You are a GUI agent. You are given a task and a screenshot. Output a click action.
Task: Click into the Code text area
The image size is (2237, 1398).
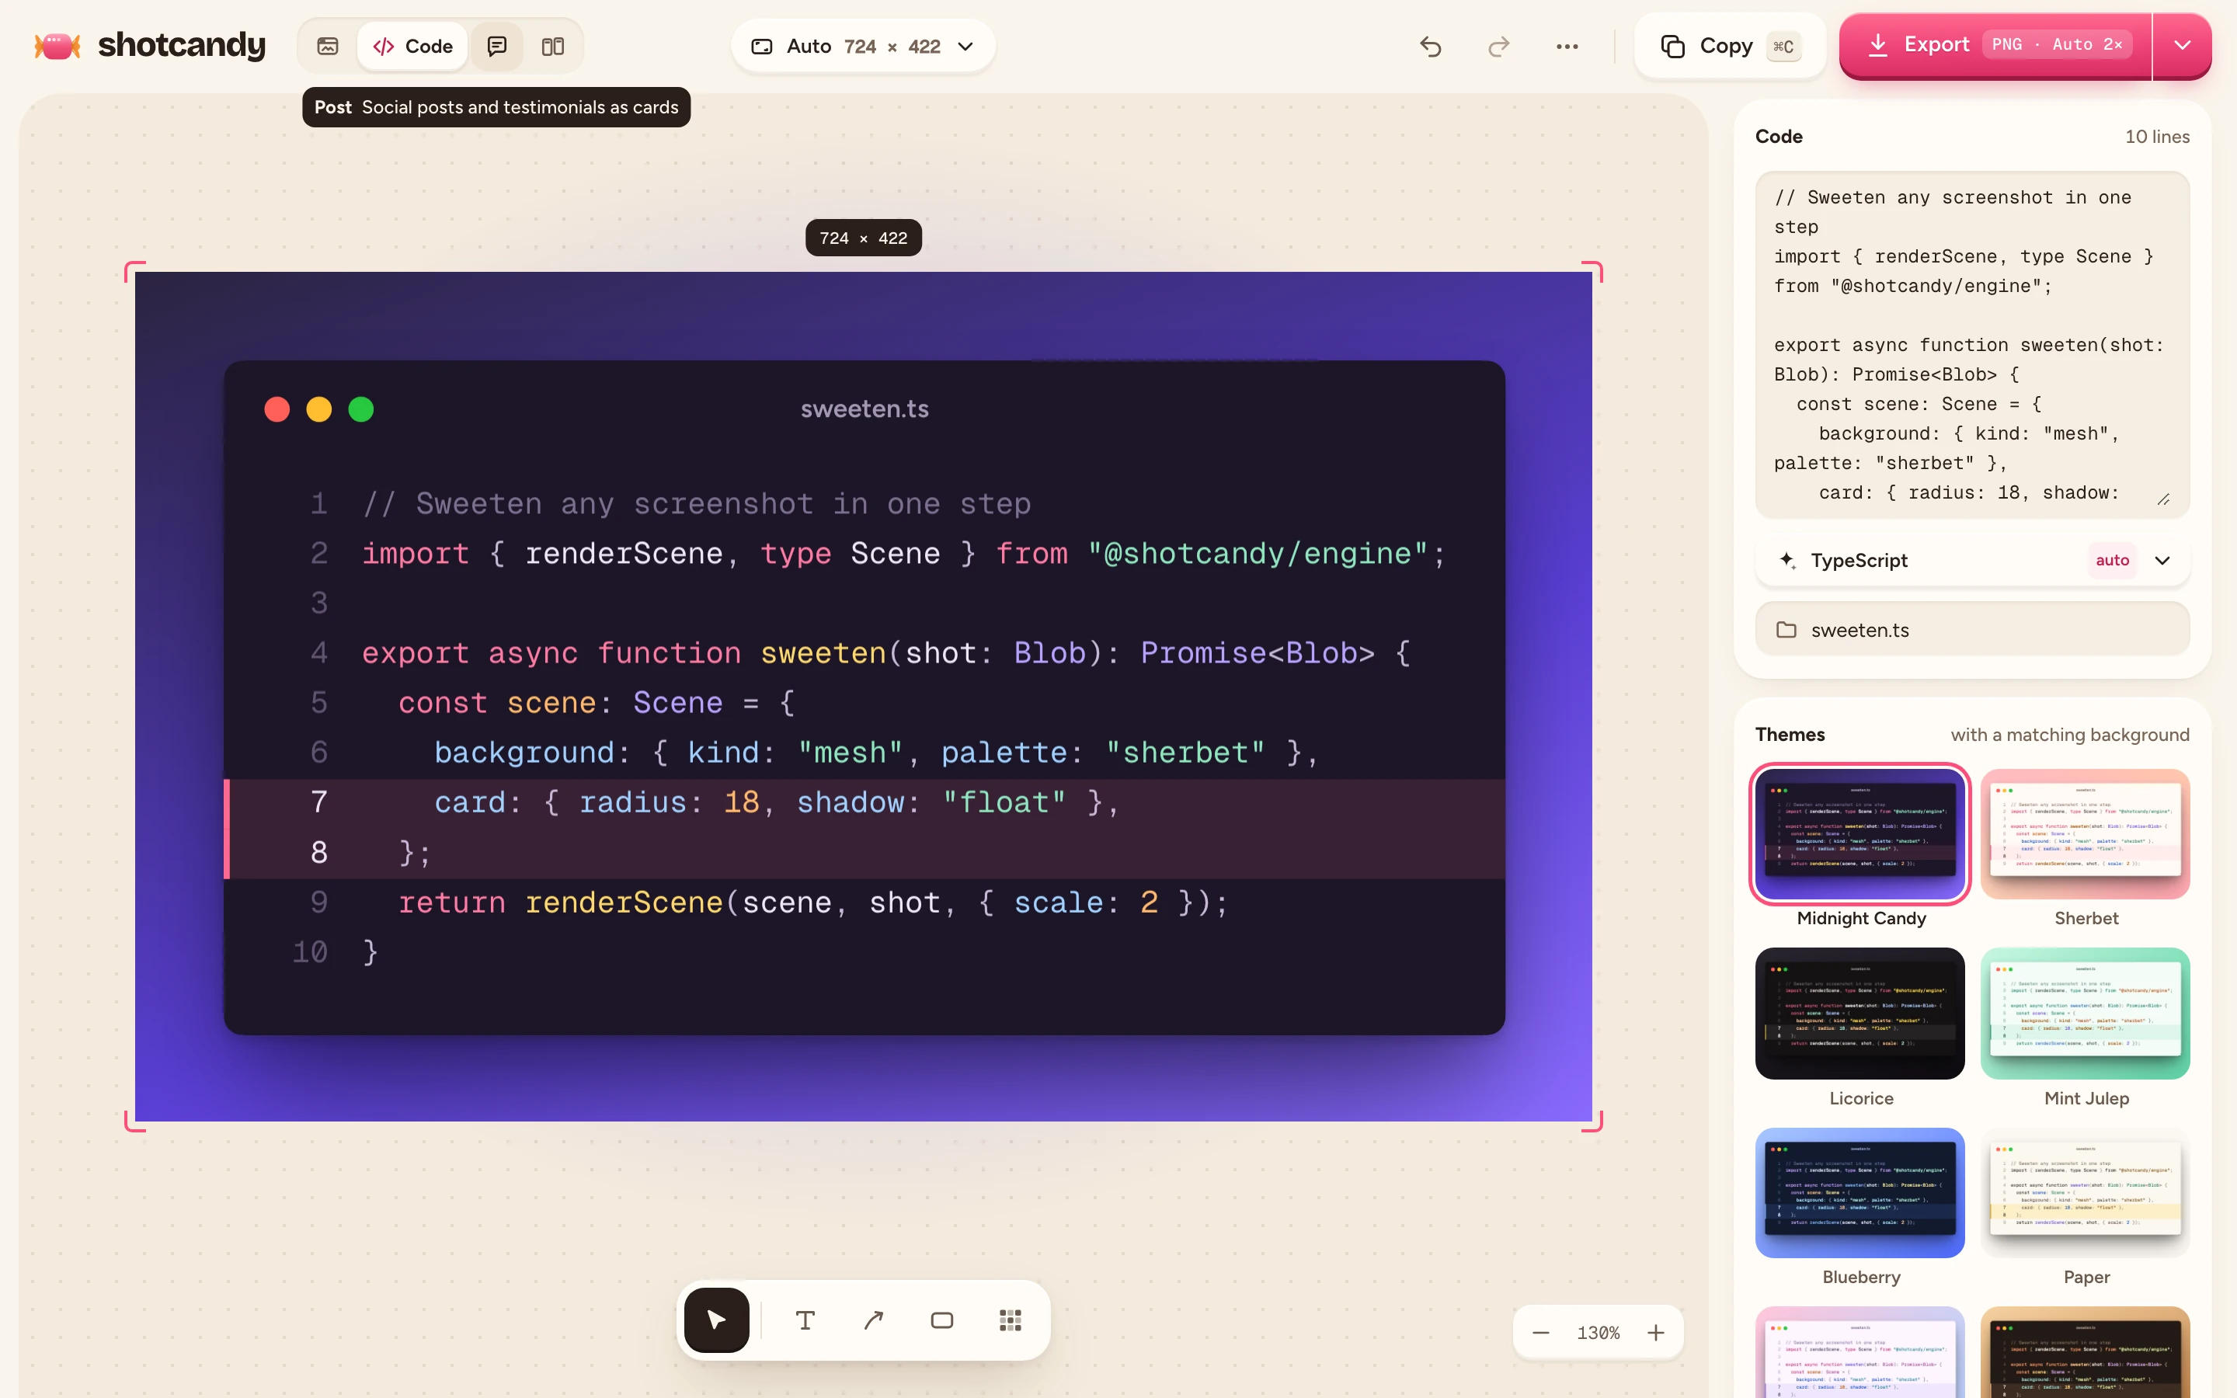[1971, 345]
